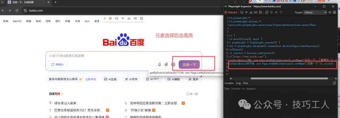This screenshot has width=340, height=118.
Task: Click the clear list icon beside Target dropdown
Action: point(330,12)
